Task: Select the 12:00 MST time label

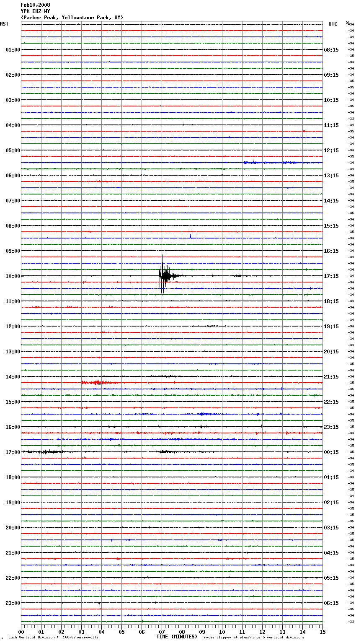Action: pyautogui.click(x=13, y=326)
